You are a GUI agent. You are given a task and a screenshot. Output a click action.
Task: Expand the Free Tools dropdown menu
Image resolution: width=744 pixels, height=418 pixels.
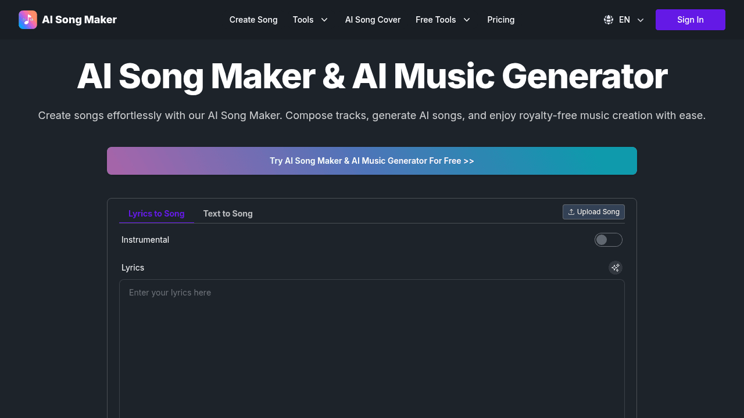[443, 20]
